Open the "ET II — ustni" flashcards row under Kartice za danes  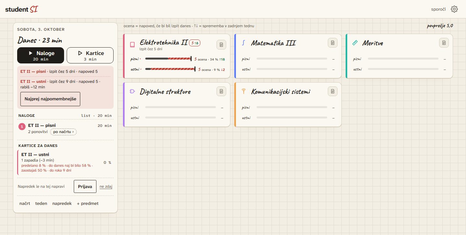click(65, 162)
